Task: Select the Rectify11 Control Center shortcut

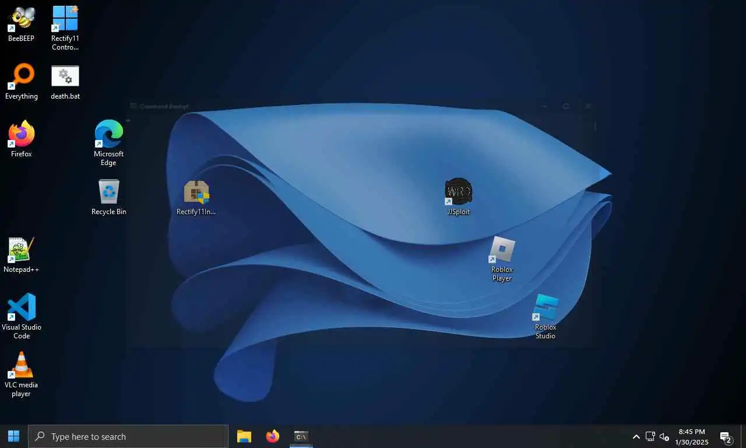Action: 65,28
